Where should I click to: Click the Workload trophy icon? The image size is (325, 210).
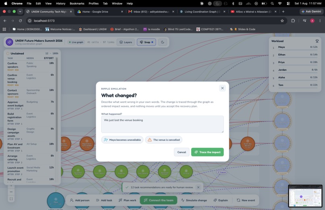[317, 41]
